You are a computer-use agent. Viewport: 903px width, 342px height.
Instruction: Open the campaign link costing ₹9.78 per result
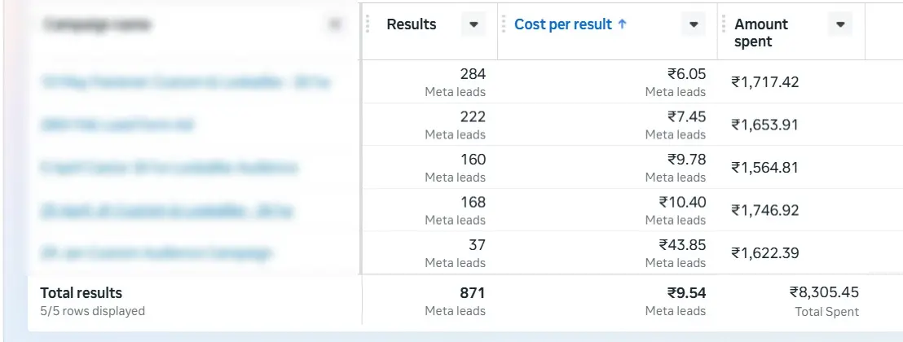[170, 168]
